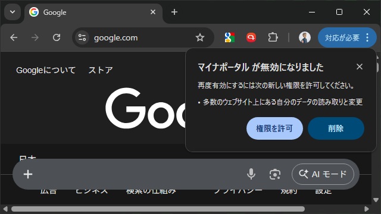Go back to previous page

(14, 37)
